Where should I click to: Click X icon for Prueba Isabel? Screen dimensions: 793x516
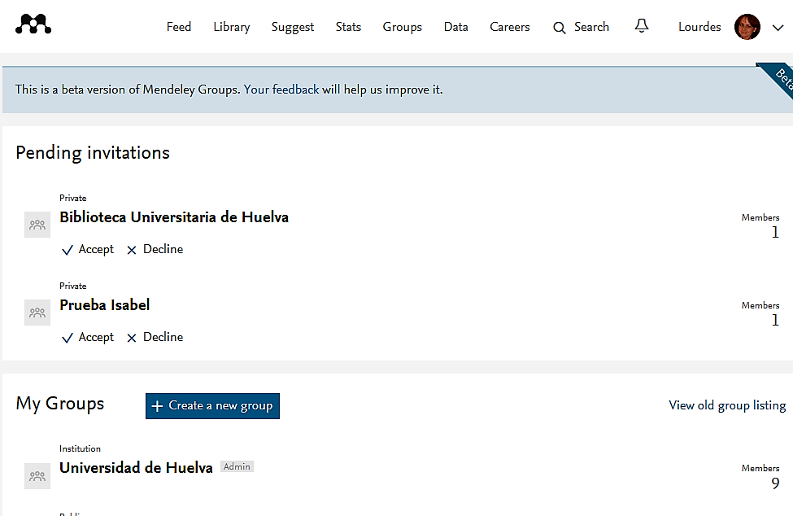[x=132, y=339]
